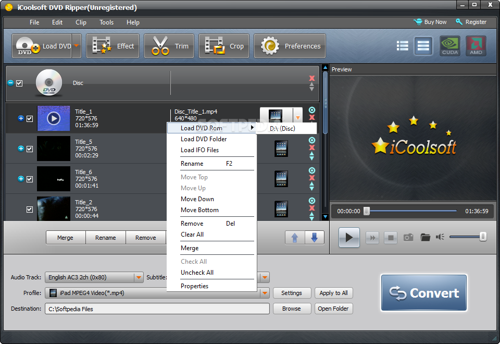Click the fast-forward preview button

[x=372, y=238]
